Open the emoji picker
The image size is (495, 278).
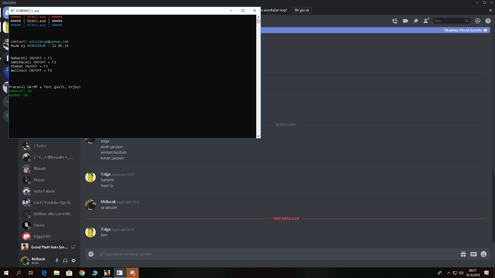484,254
